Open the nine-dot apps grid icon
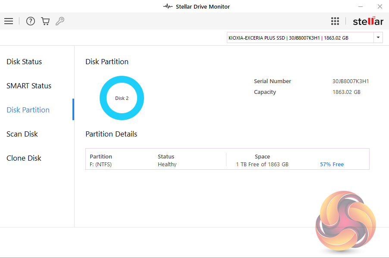389x258 pixels. click(335, 21)
